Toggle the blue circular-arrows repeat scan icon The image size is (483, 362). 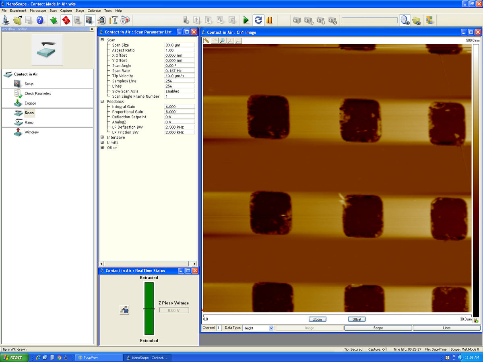pyautogui.click(x=258, y=20)
